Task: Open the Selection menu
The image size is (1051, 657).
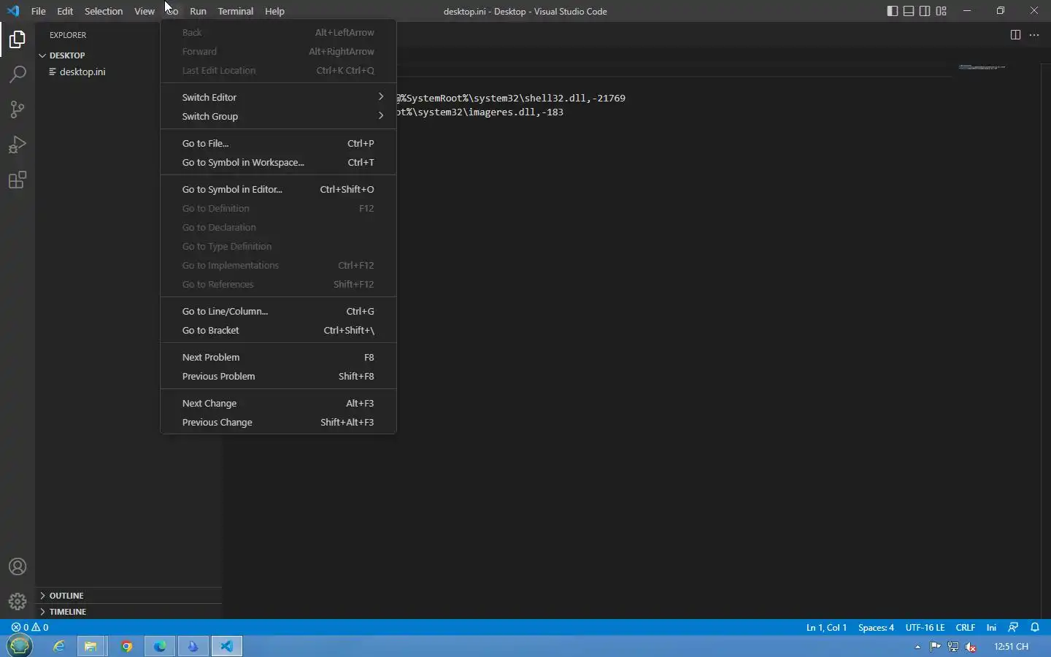Action: click(x=104, y=11)
